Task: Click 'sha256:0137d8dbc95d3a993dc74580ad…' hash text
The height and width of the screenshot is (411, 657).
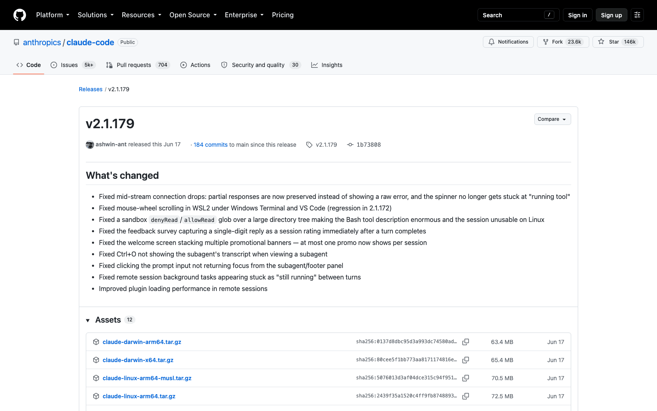Action: (407, 342)
